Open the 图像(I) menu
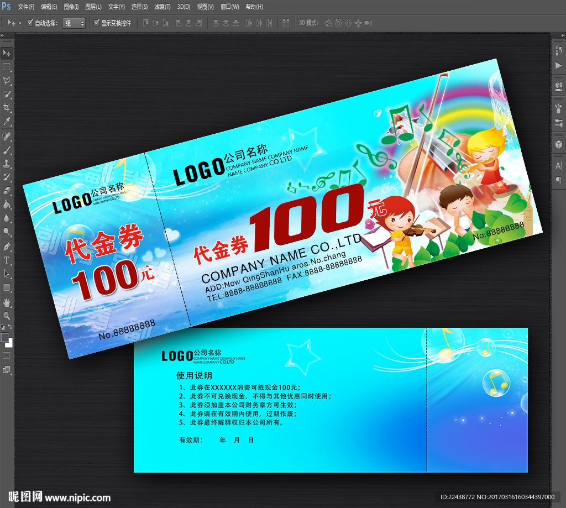Image resolution: width=566 pixels, height=508 pixels. 71,7
